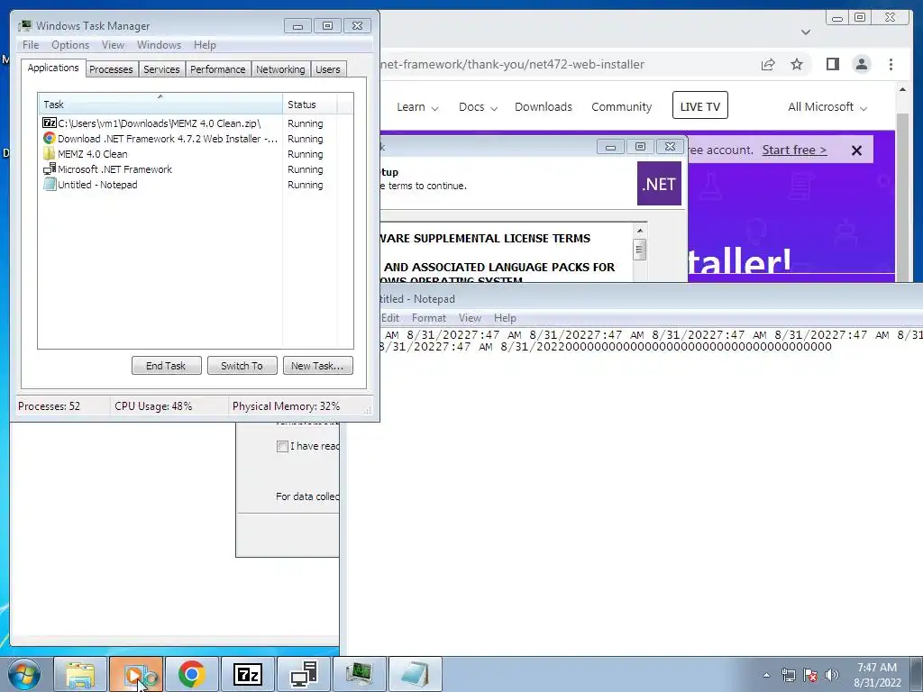
Task: Open Task Manager Windows menu
Action: pos(159,45)
